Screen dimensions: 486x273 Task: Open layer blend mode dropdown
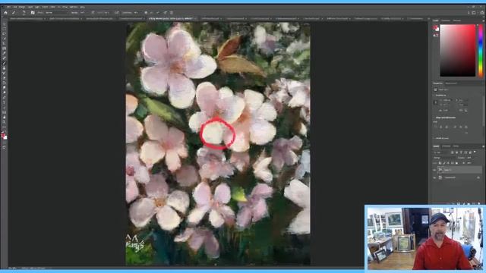pyautogui.click(x=444, y=158)
